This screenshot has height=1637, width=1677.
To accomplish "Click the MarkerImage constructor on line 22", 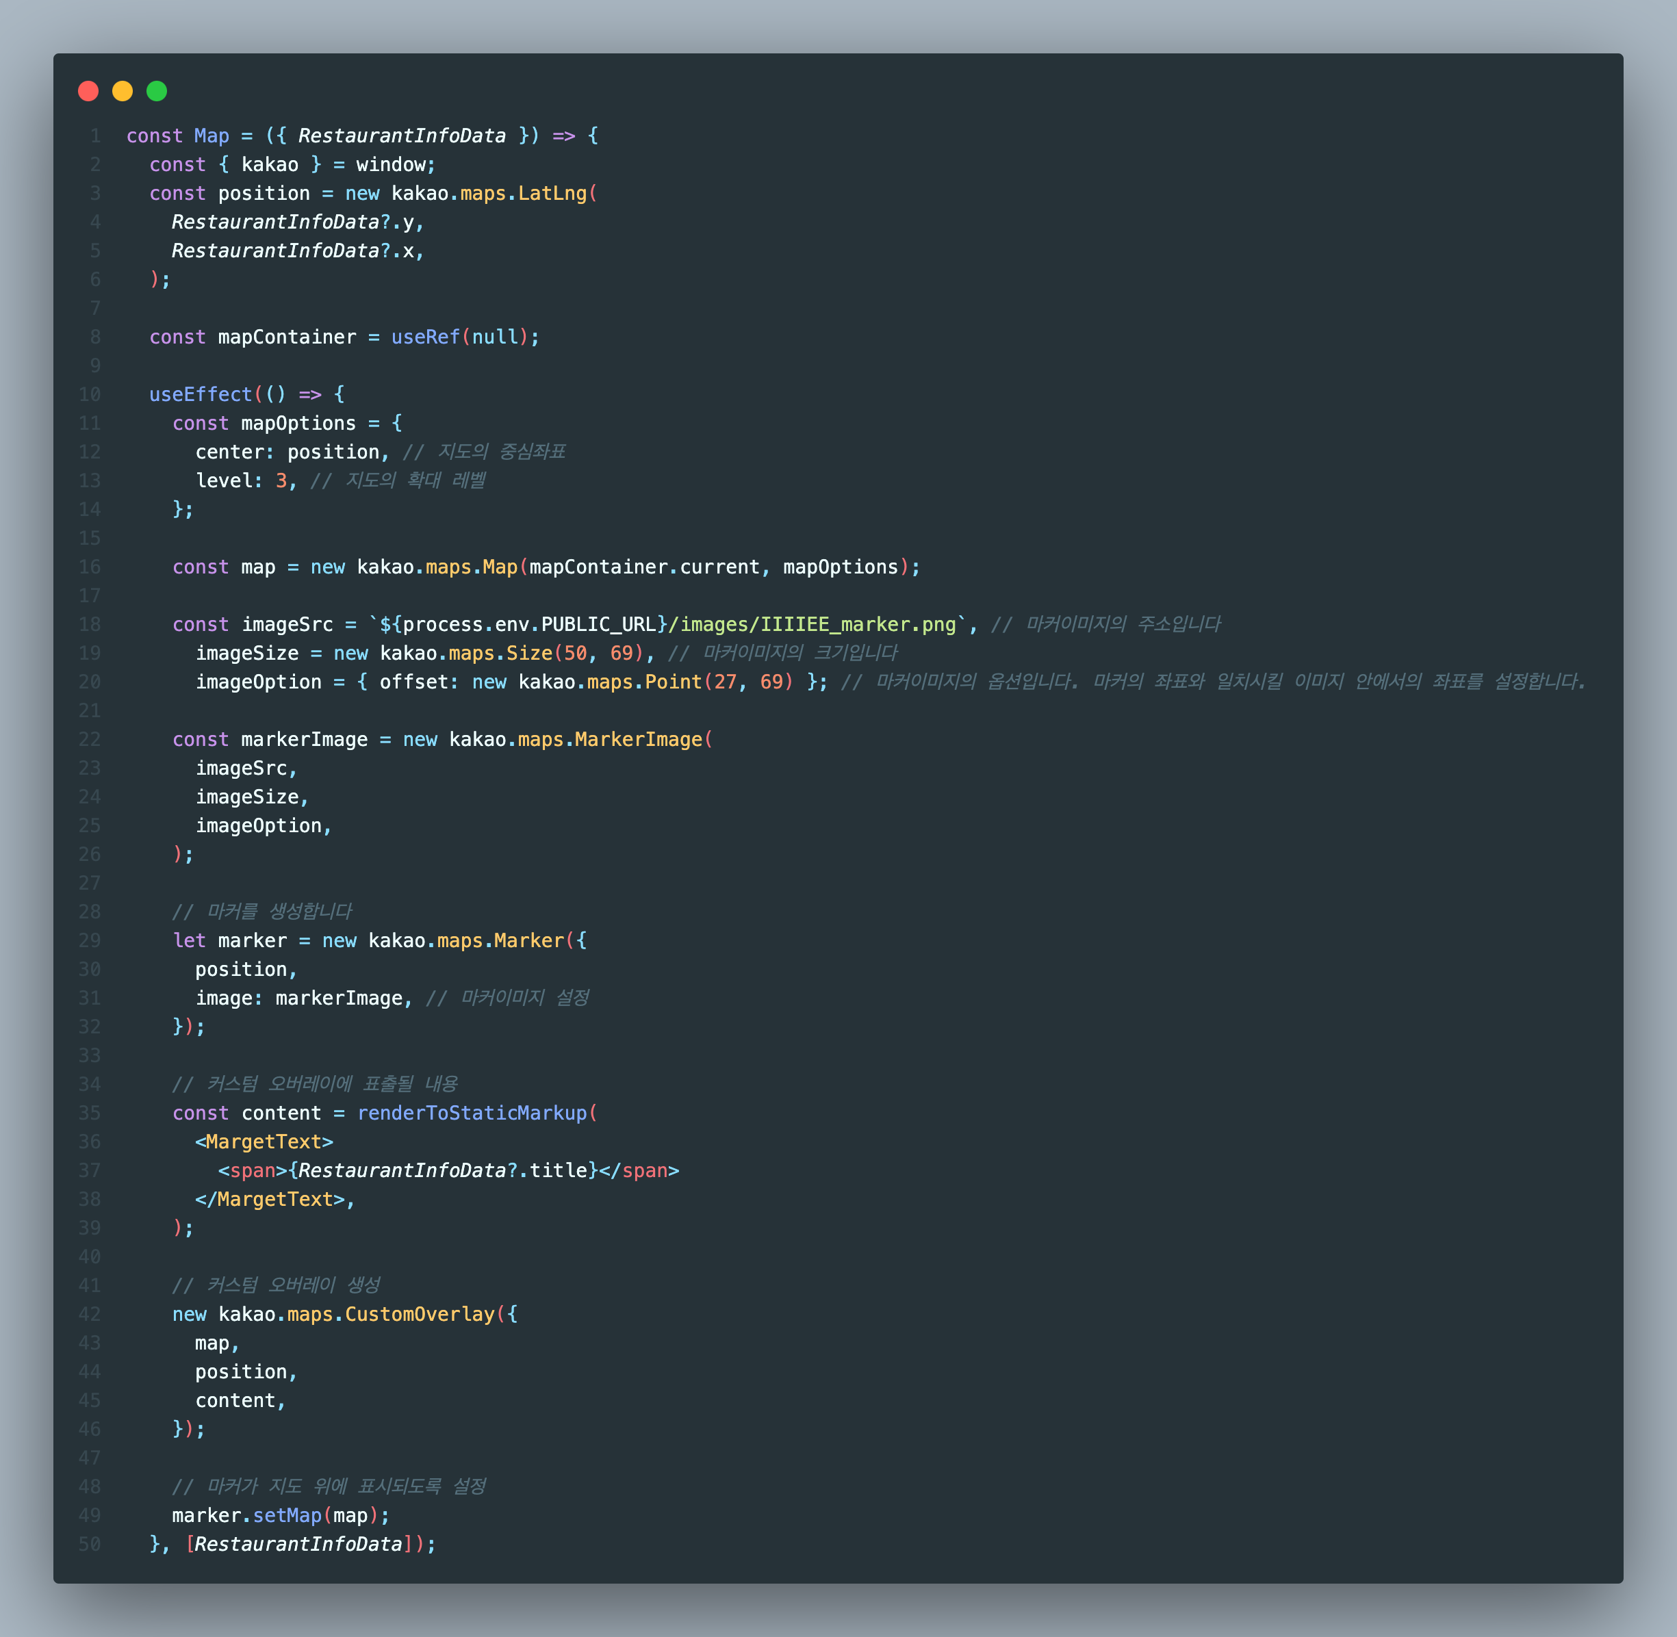I will tap(638, 739).
